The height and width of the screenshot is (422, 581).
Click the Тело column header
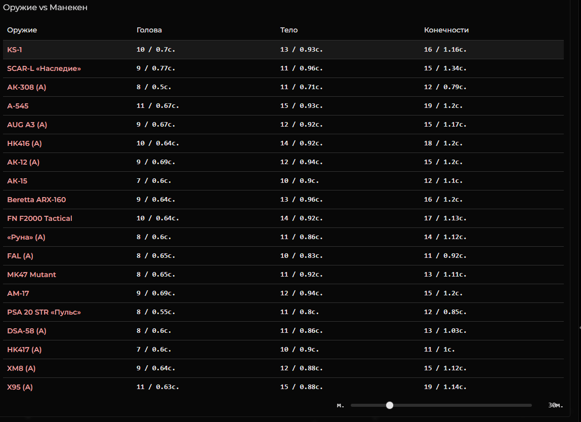[288, 30]
